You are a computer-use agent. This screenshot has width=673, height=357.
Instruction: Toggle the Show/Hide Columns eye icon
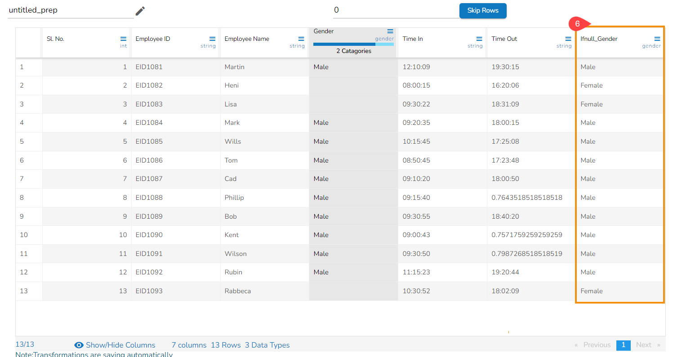coord(79,345)
